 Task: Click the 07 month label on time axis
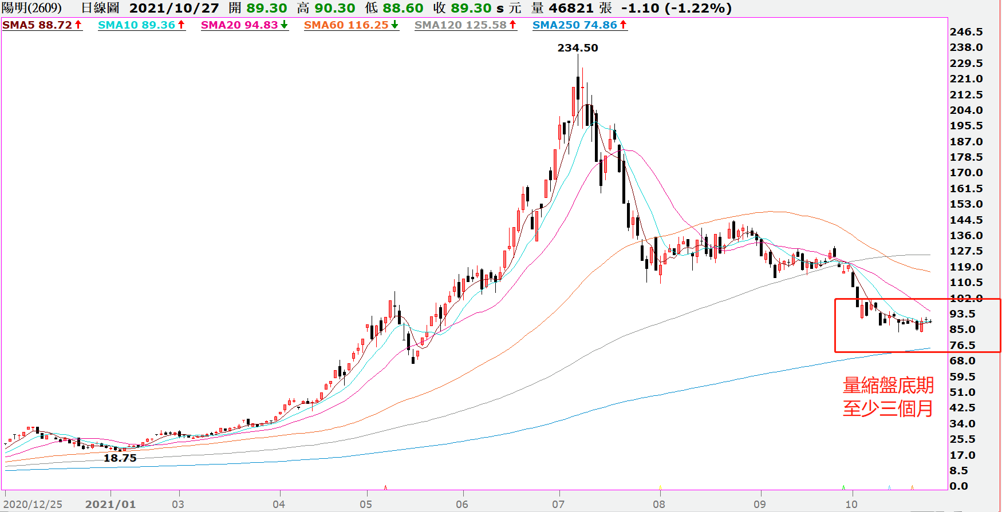(x=558, y=504)
